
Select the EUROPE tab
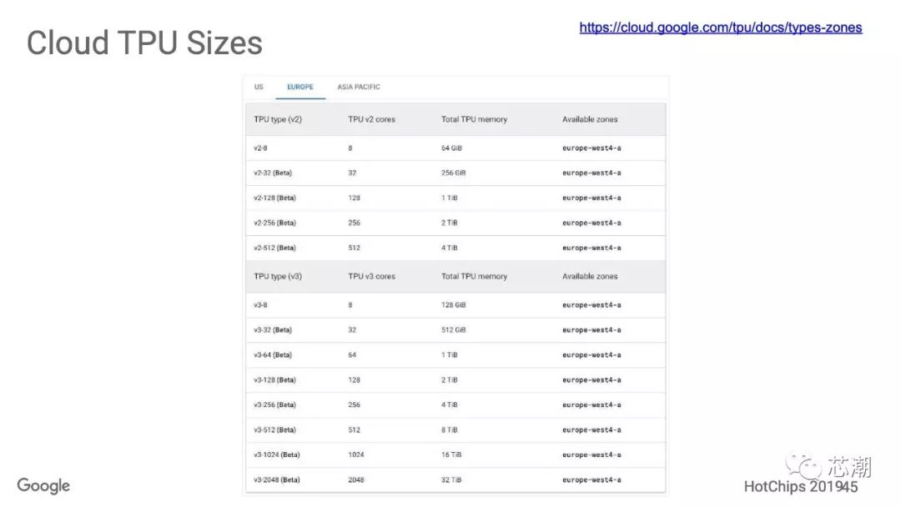(300, 87)
